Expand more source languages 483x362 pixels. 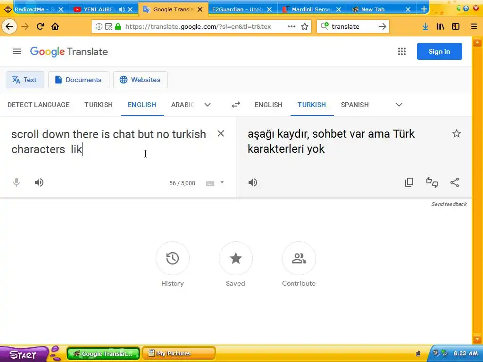[208, 105]
